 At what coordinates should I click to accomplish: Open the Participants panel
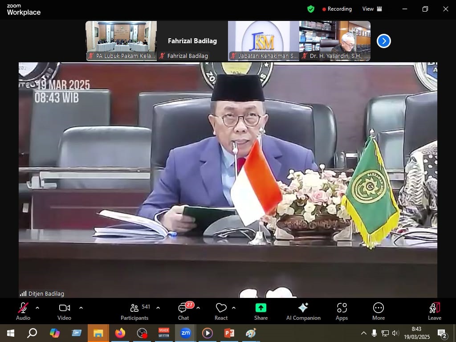pyautogui.click(x=134, y=311)
